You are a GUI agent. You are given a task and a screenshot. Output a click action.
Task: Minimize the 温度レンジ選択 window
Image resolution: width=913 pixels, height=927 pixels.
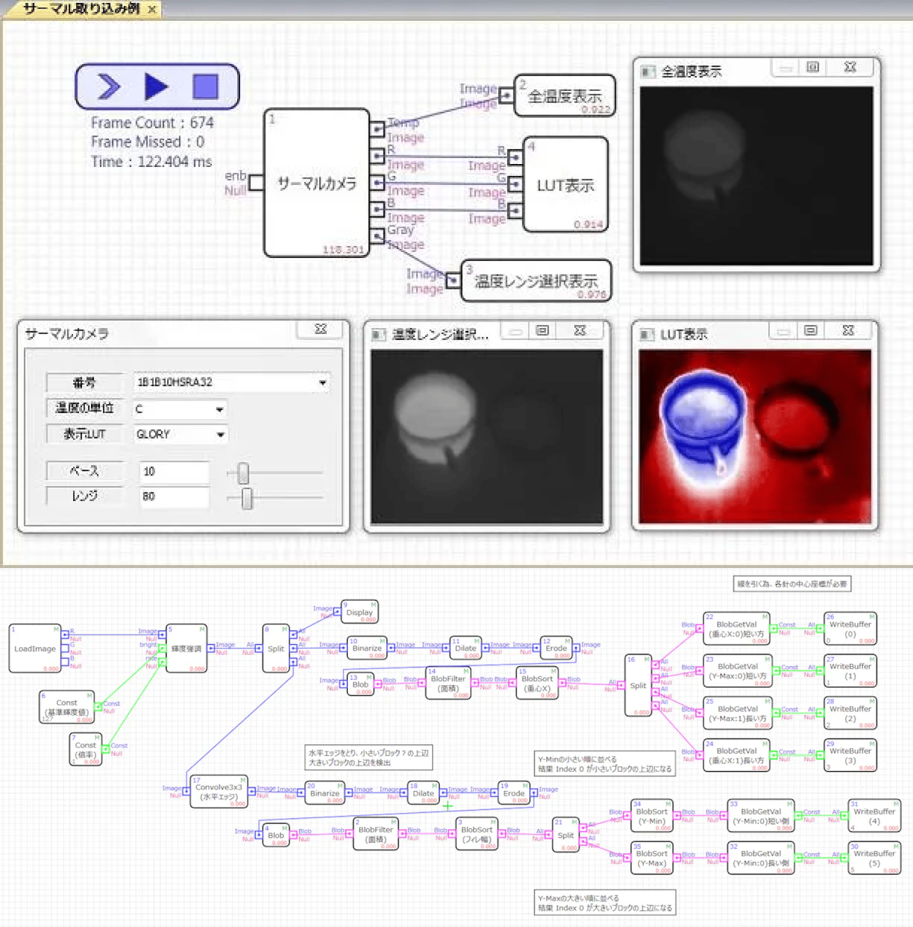point(516,330)
